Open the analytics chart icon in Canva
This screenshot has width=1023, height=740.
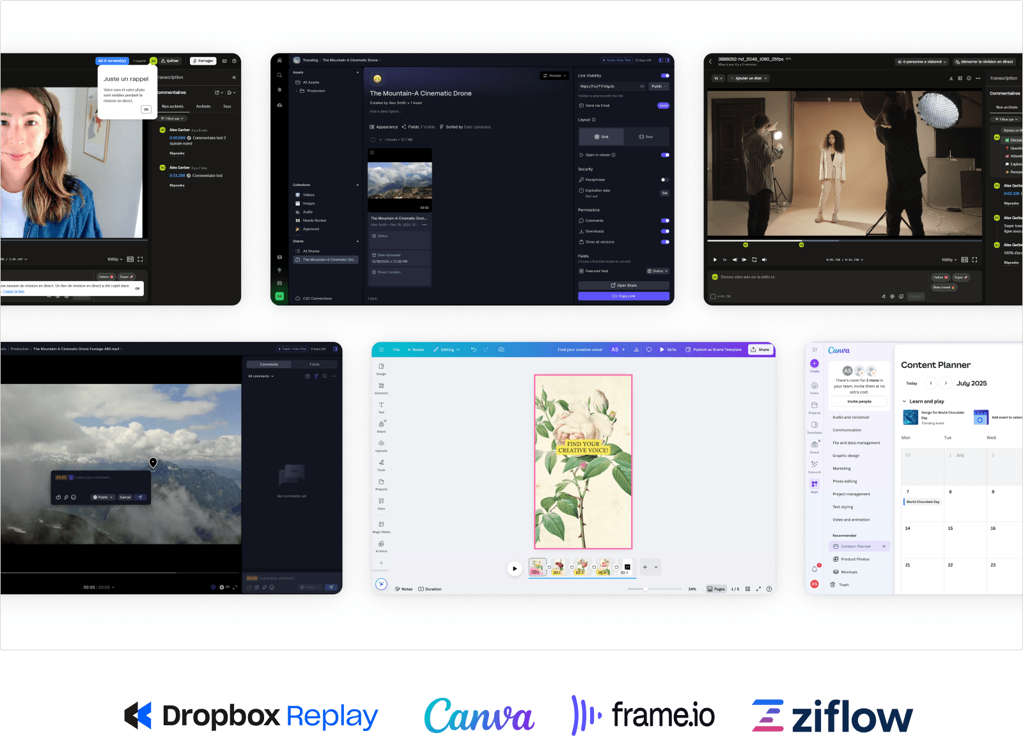[636, 350]
